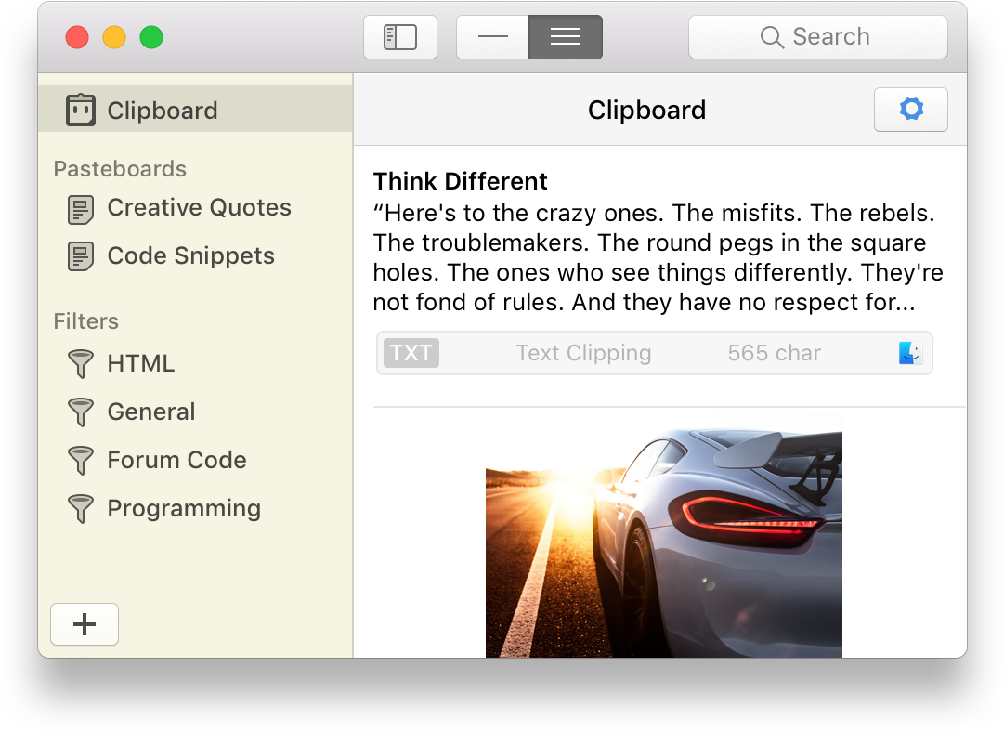Expand the Filters section
Screen dimensions: 1004x732
click(85, 321)
